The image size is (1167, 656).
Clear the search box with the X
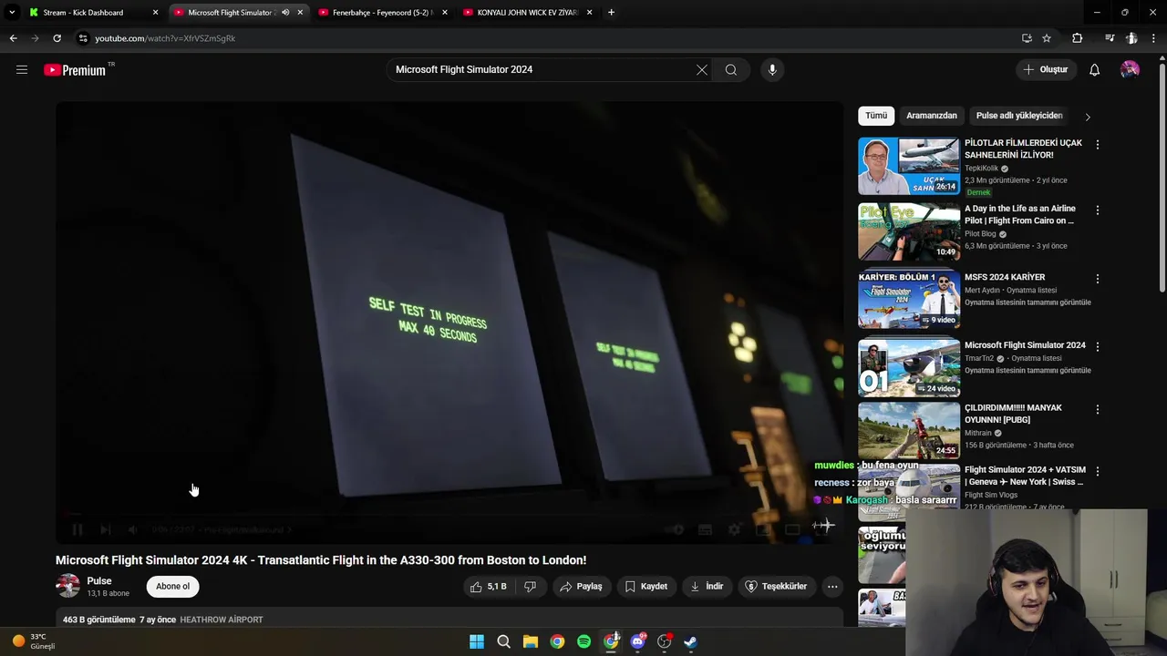(702, 69)
